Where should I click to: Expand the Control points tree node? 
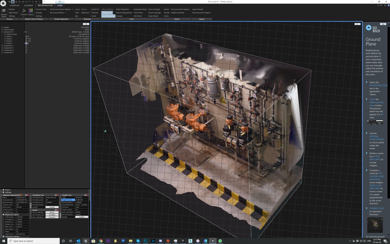click(2, 30)
